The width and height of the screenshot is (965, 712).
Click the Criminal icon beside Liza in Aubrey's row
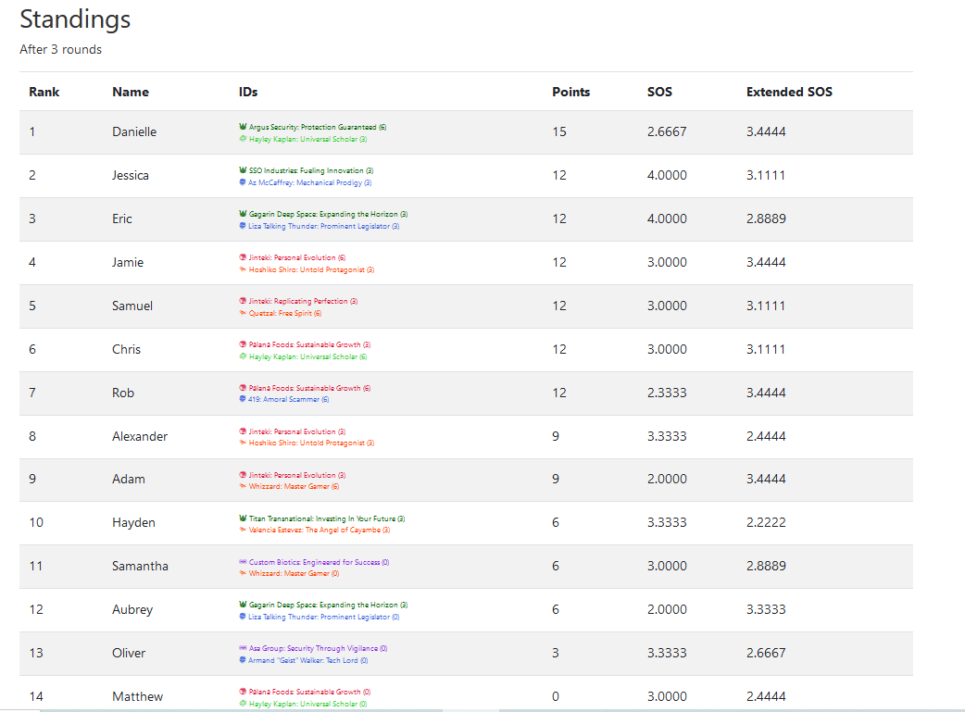point(243,617)
